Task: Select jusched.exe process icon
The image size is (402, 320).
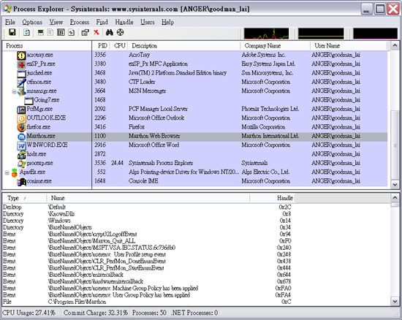Action: tap(21, 73)
